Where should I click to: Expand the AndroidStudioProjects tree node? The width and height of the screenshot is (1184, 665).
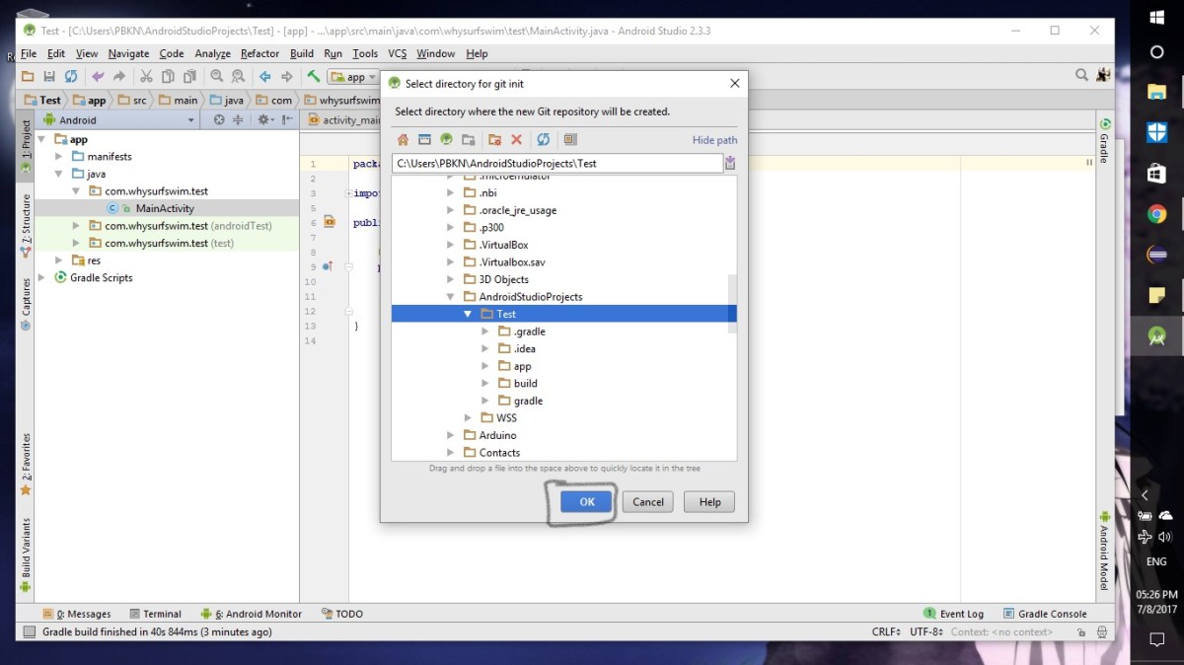[450, 296]
